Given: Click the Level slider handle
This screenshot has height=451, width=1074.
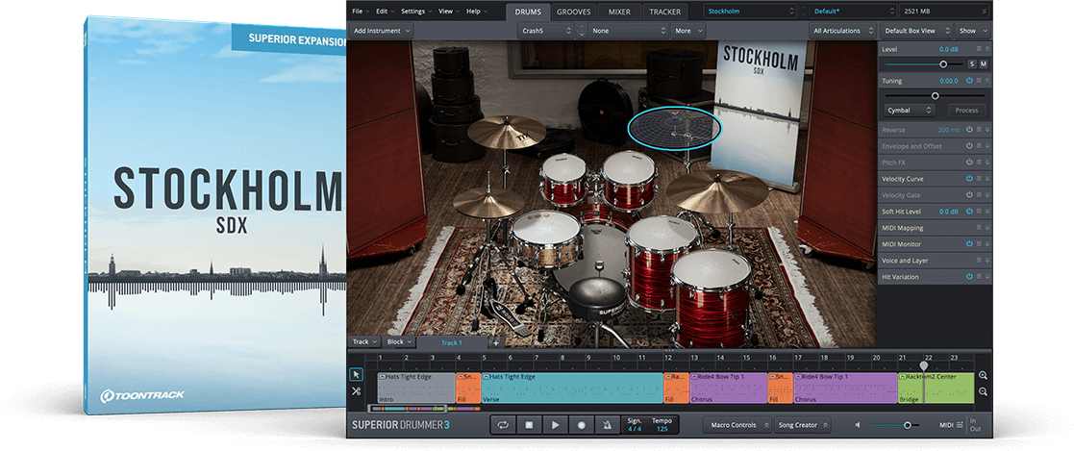Looking at the screenshot, I should (943, 63).
